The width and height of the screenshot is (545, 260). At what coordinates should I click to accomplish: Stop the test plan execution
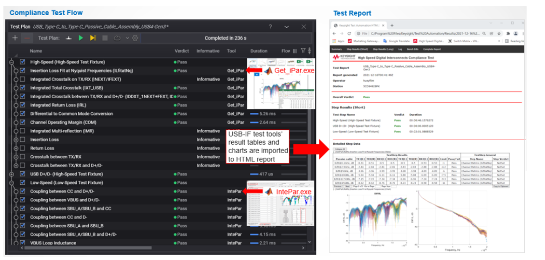[x=104, y=38]
